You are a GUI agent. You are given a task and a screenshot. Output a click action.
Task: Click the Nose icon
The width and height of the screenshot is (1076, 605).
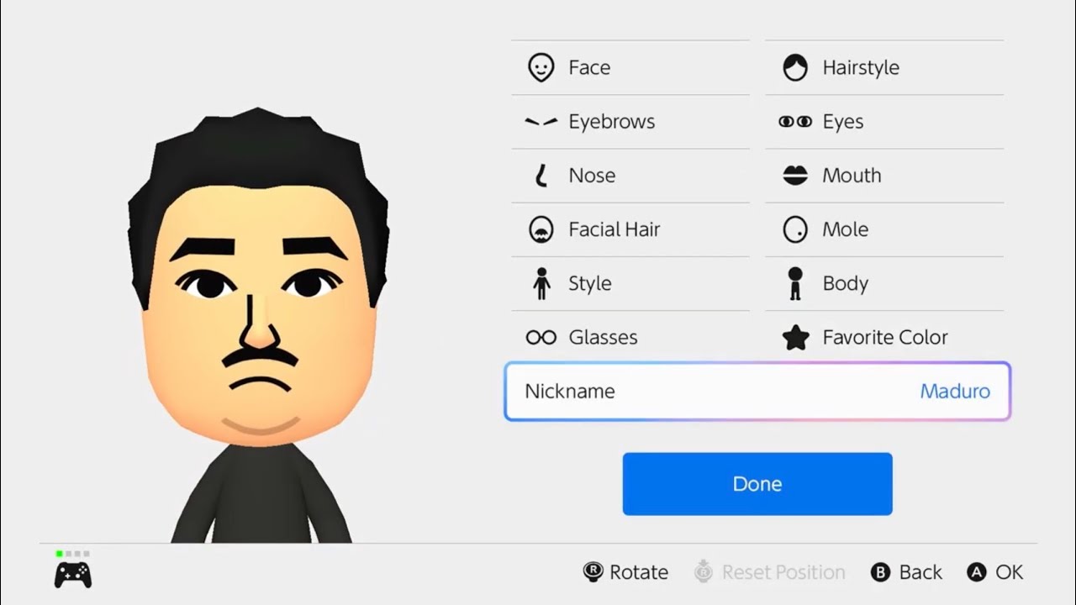click(x=541, y=176)
